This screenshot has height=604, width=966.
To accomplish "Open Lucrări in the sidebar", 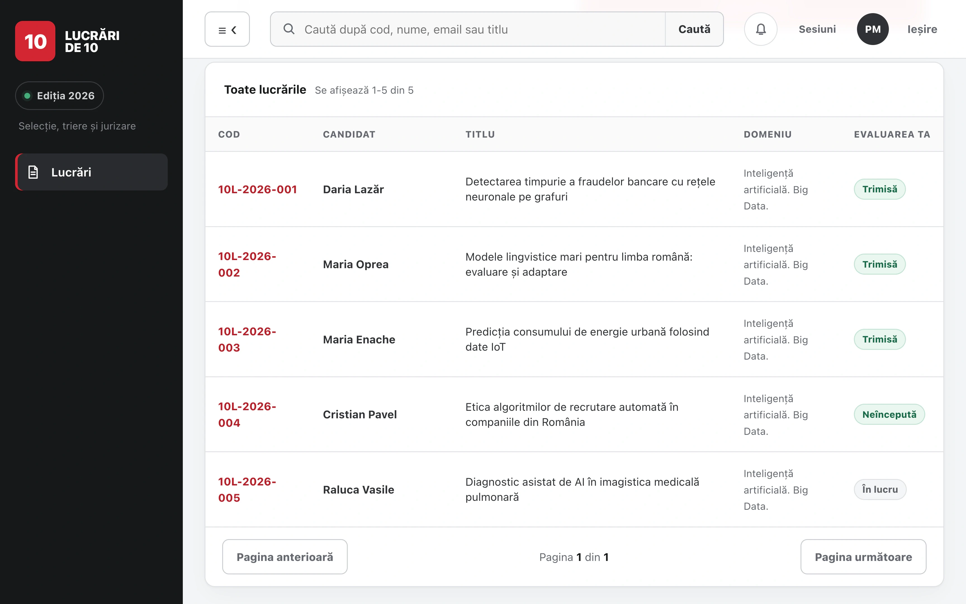I will coord(91,172).
